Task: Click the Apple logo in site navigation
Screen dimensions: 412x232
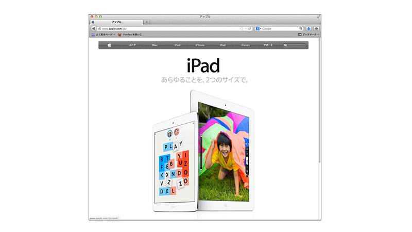Action: pyautogui.click(x=110, y=45)
